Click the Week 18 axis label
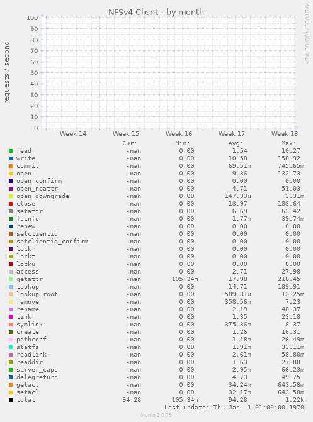Viewport: 313px width, 422px height. [285, 134]
